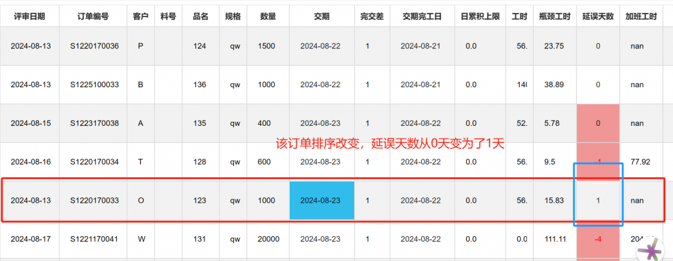673x261 pixels.
Task: Select order number S1221170041 cell
Action: pos(95,239)
